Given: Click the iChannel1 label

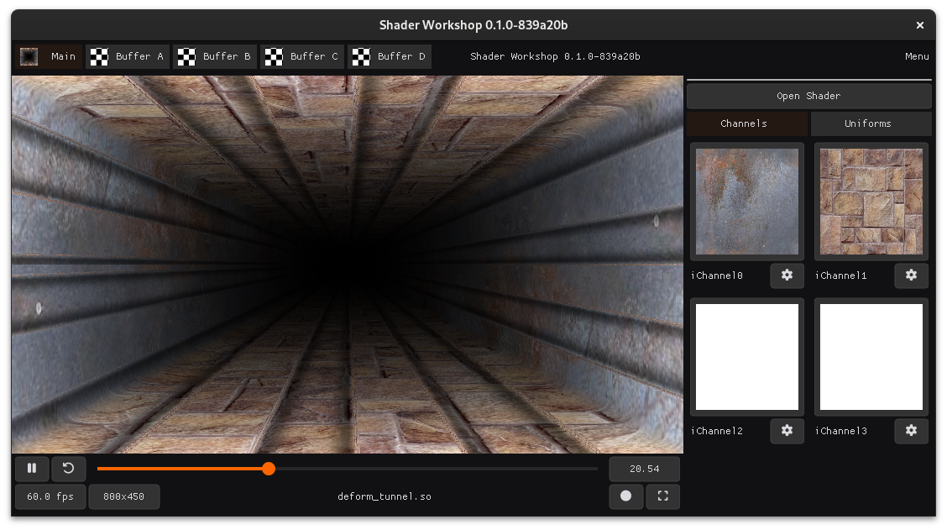Looking at the screenshot, I should click(x=840, y=275).
